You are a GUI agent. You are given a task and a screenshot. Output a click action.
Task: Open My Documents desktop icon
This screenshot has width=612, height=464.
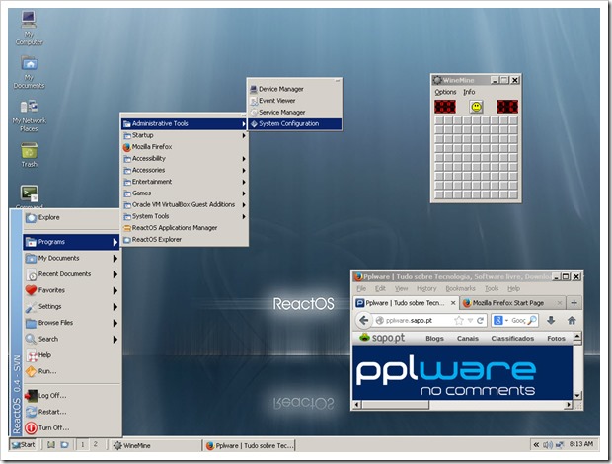tap(29, 72)
